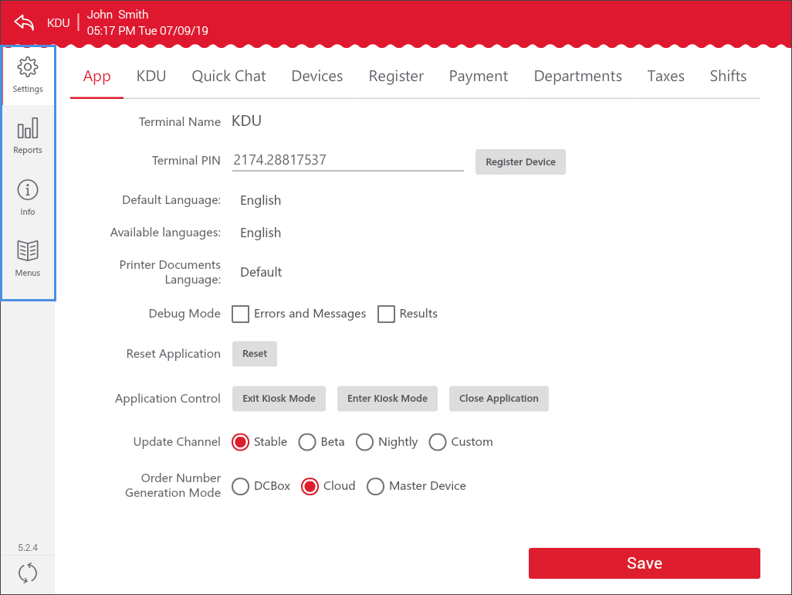Choose DCBox order number generation mode
The height and width of the screenshot is (595, 792).
point(241,486)
